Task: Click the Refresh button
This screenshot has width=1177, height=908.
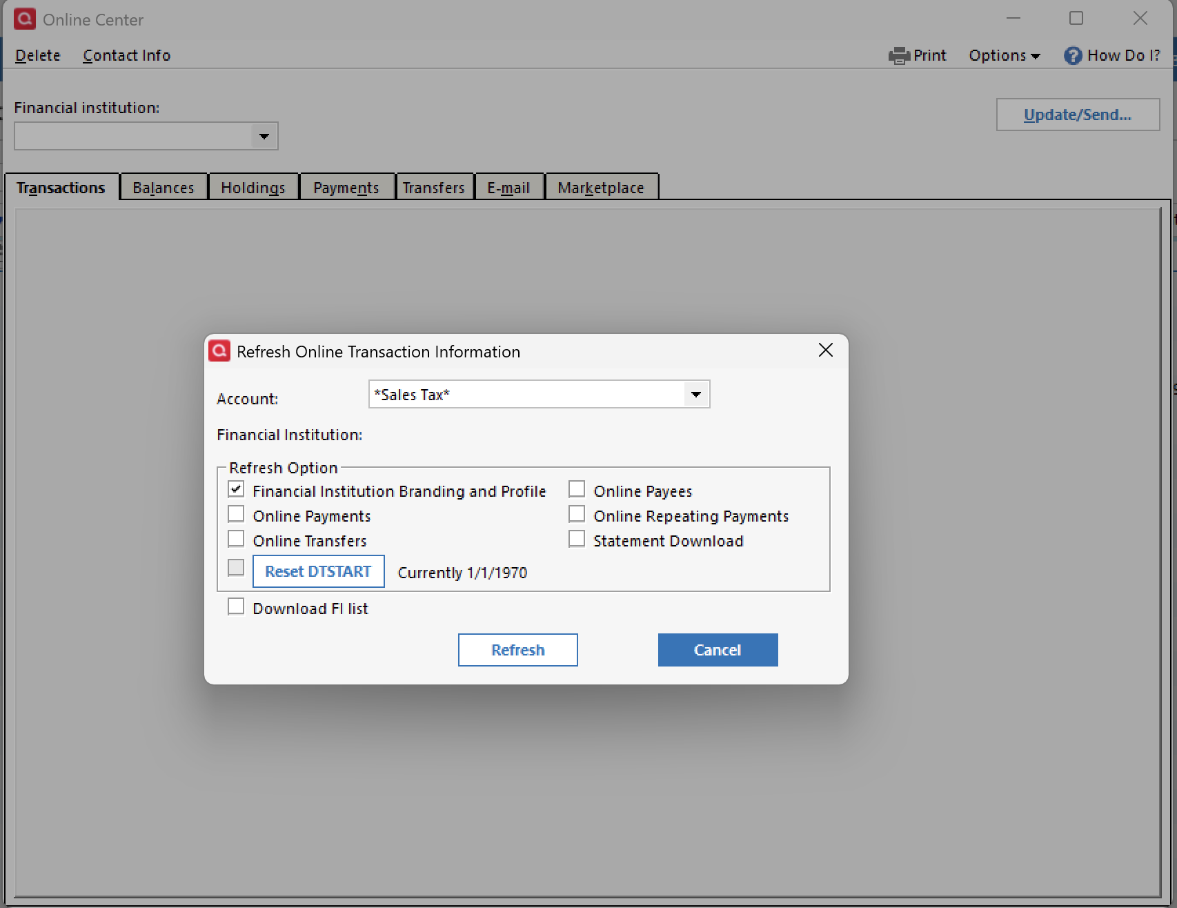Action: 518,650
